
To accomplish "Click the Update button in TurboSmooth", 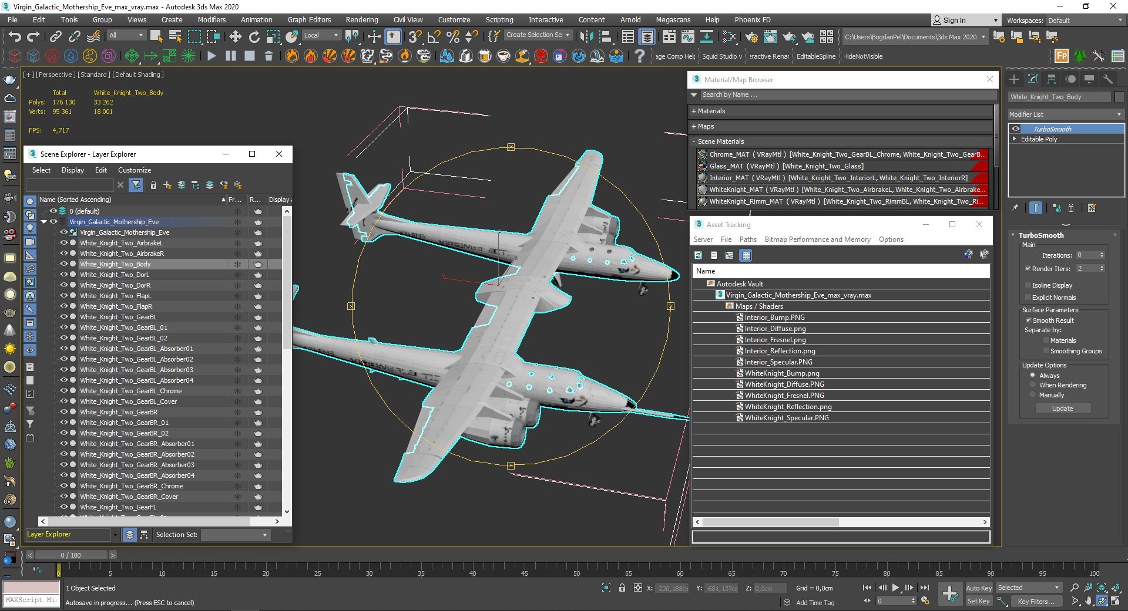I will [x=1062, y=409].
